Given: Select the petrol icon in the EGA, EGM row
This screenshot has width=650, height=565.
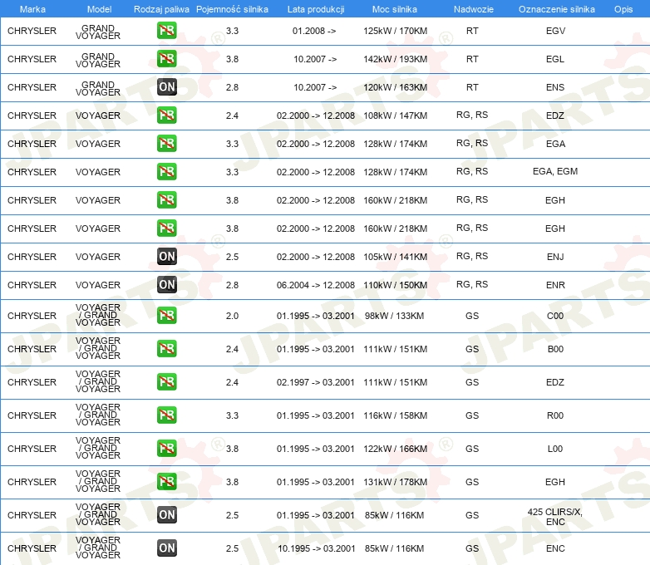Looking at the screenshot, I should (166, 172).
